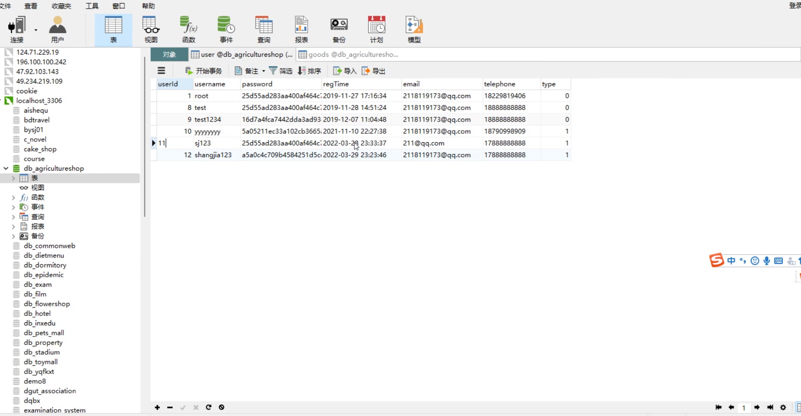Screen dimensions: 801x416
Task: Open the Schedule (计划) tool
Action: [x=376, y=29]
